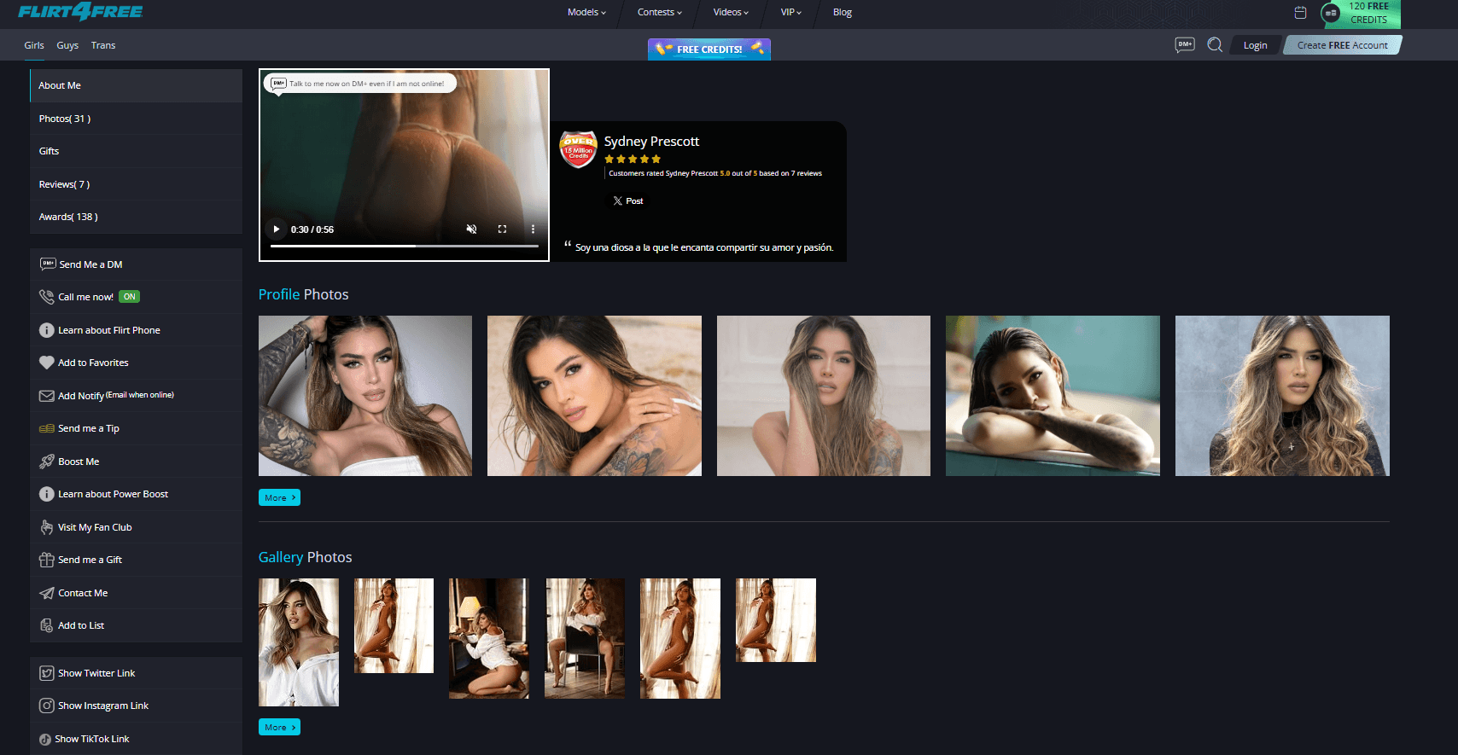Click the Boost Me rocket icon
1458x755 pixels.
tap(47, 462)
